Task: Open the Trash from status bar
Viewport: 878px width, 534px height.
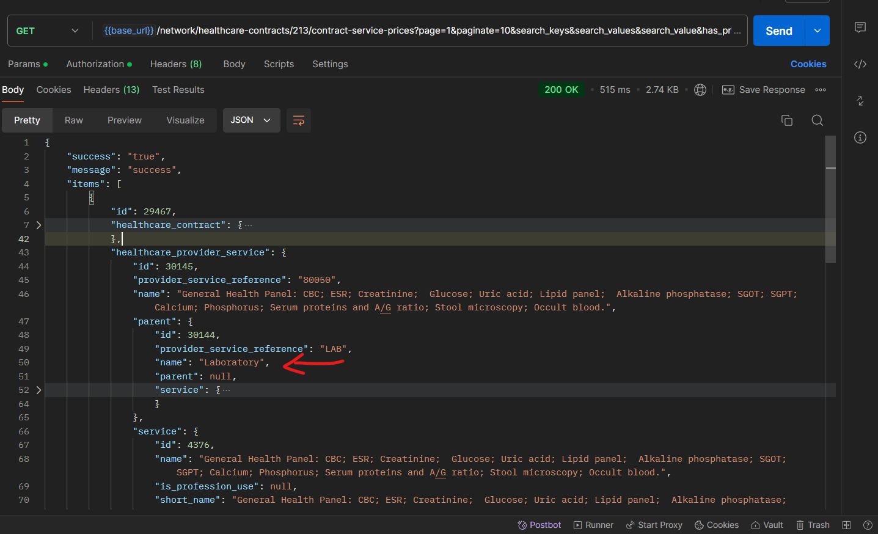Action: [813, 525]
